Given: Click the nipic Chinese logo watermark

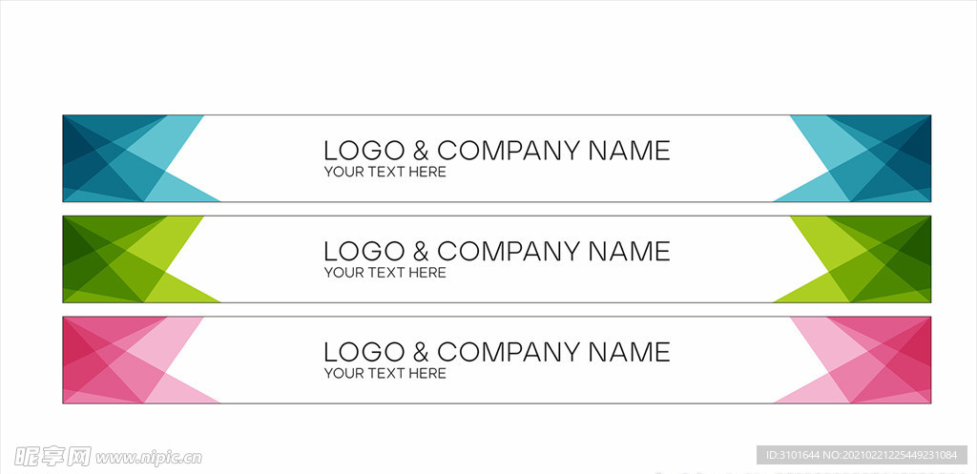Looking at the screenshot, I should click(x=52, y=457).
